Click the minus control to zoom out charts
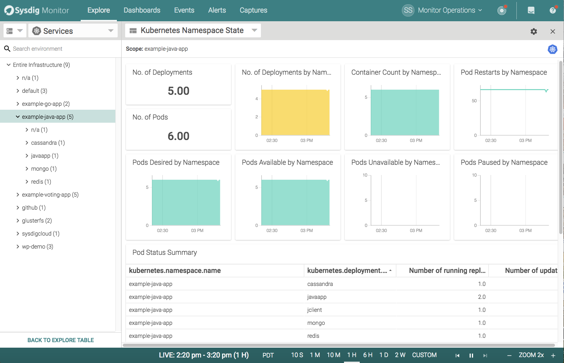 [x=509, y=355]
